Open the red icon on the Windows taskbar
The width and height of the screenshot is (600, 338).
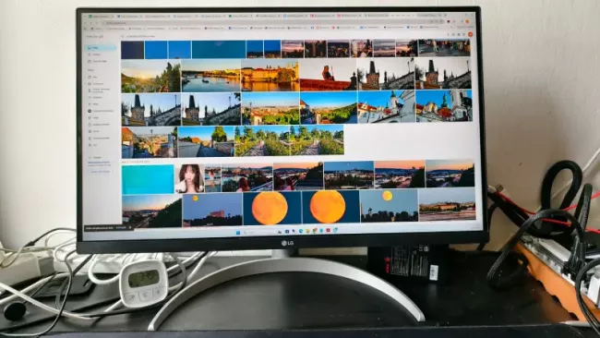click(x=329, y=231)
